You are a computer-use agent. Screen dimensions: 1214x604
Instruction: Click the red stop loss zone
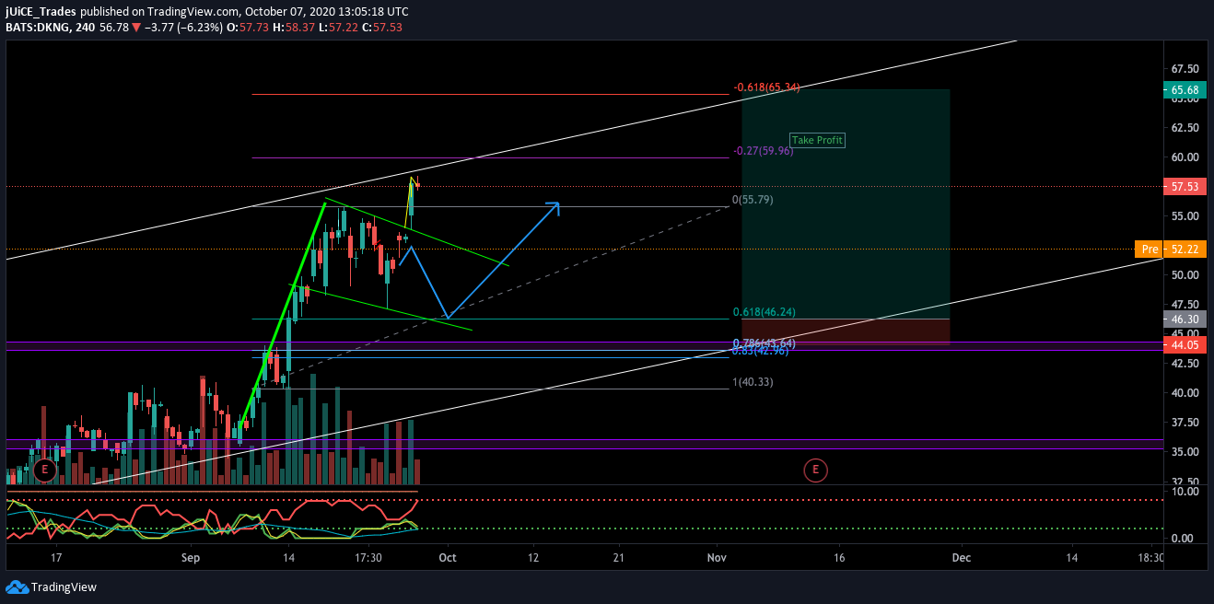[x=846, y=332]
